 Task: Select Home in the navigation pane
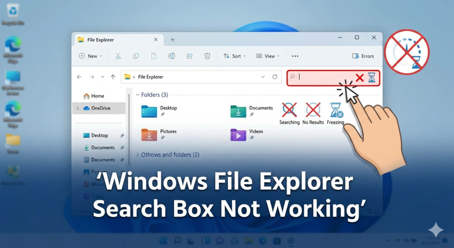pyautogui.click(x=94, y=96)
